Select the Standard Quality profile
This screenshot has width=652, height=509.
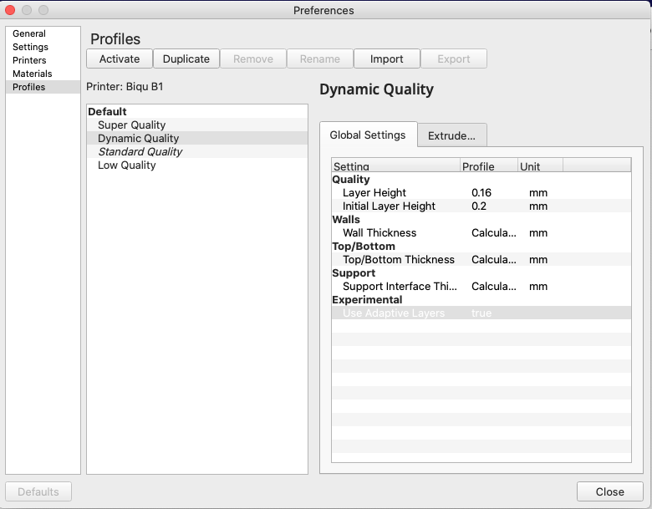(x=197, y=151)
